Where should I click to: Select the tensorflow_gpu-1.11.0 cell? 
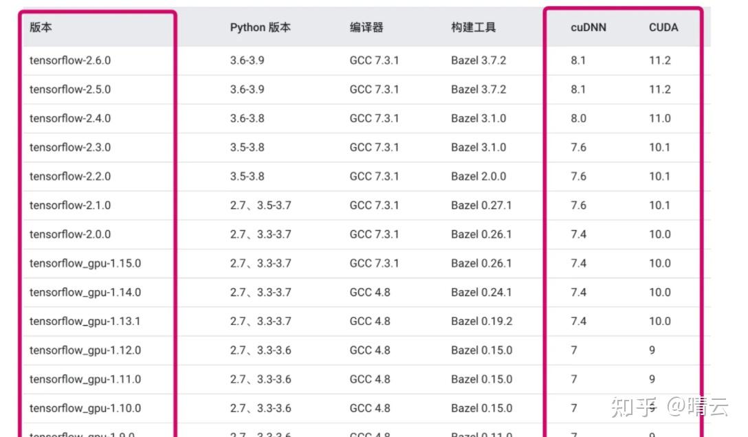85,380
